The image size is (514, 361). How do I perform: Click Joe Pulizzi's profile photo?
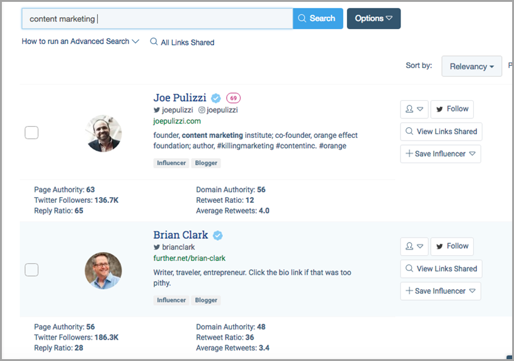point(103,134)
